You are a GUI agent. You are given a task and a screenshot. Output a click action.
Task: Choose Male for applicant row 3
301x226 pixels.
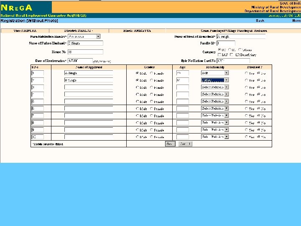[x=137, y=87]
